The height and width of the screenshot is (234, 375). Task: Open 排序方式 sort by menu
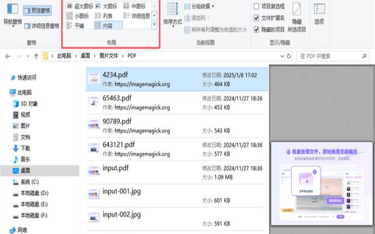click(172, 15)
